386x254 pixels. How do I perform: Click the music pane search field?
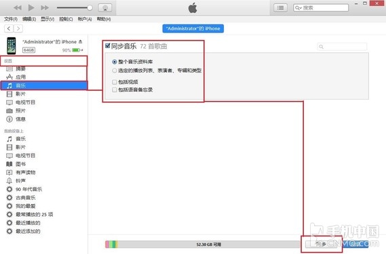(x=342, y=47)
